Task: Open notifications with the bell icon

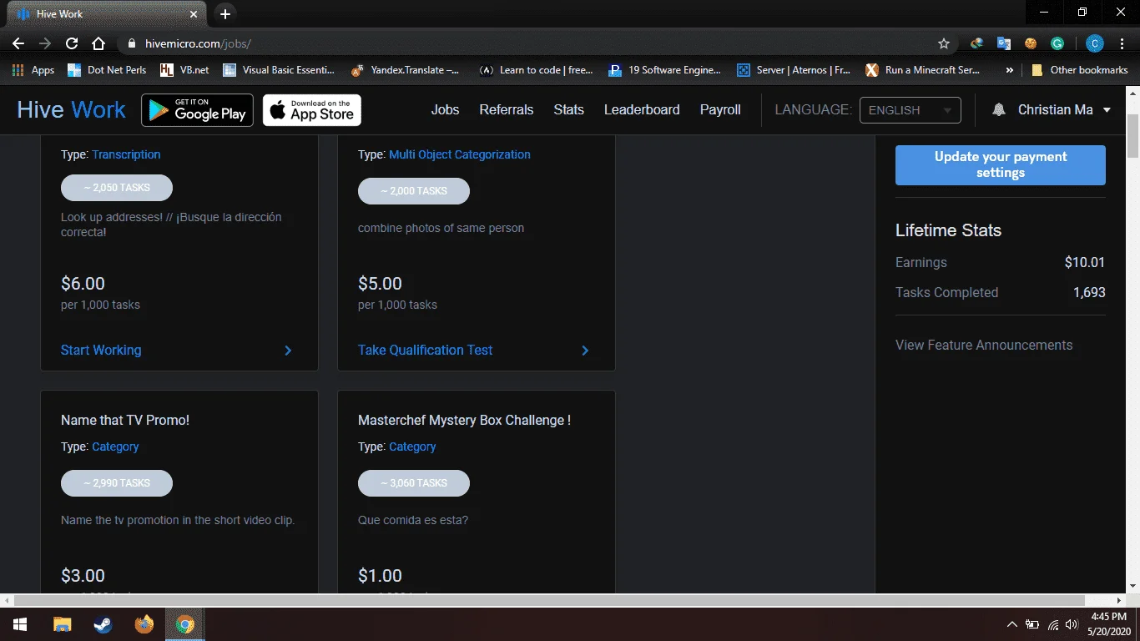Action: click(998, 110)
